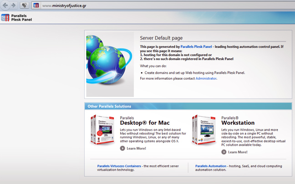
Task: Click 'no such domain registered' line
Action: pyautogui.click(x=187, y=59)
